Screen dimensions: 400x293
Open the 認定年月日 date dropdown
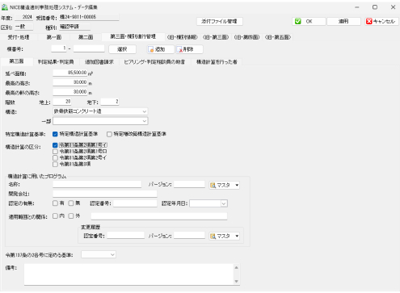pyautogui.click(x=224, y=203)
